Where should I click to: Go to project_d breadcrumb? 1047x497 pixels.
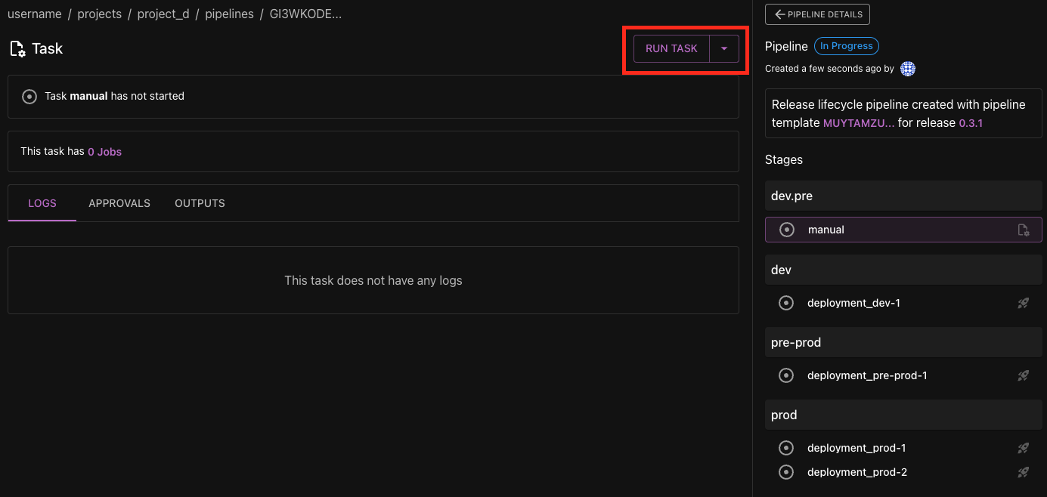pos(163,14)
